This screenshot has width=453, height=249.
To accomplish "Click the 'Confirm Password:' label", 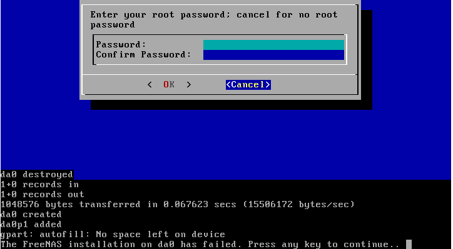I will click(x=143, y=54).
